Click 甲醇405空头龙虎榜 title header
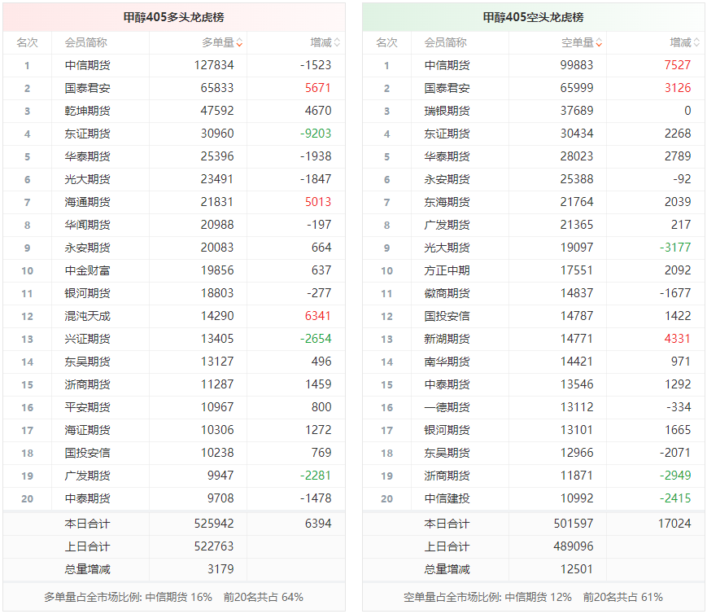Image resolution: width=707 pixels, height=614 pixels. [533, 17]
